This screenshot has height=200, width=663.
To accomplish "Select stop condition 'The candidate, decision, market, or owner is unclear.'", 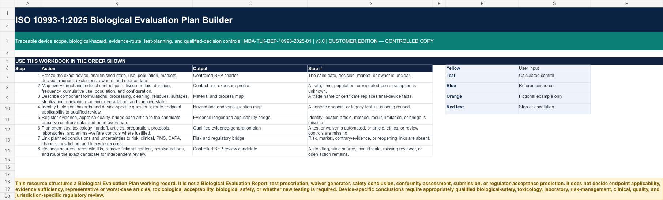I will click(x=370, y=77).
